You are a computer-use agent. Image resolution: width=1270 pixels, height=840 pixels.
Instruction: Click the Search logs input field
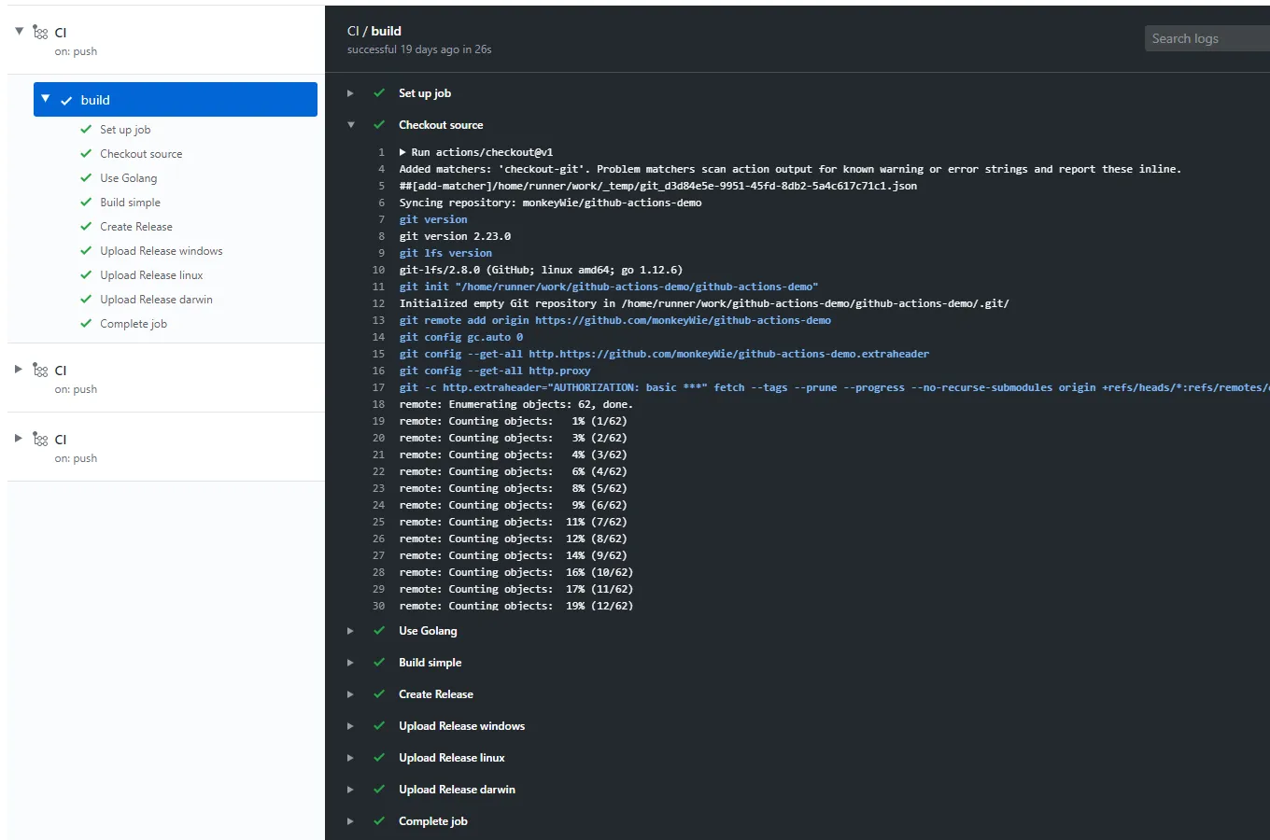click(1206, 38)
